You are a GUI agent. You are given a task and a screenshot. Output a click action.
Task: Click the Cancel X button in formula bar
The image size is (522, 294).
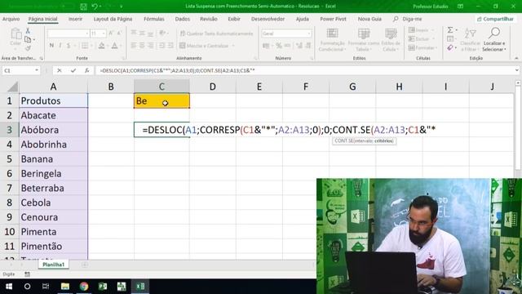60,70
